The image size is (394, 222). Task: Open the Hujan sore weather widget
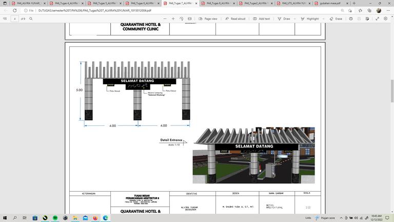[325, 218]
